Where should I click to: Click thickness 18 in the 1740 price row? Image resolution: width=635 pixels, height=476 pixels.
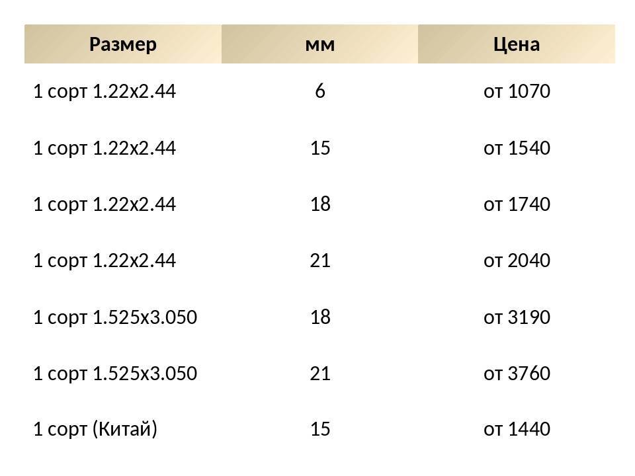click(x=320, y=204)
